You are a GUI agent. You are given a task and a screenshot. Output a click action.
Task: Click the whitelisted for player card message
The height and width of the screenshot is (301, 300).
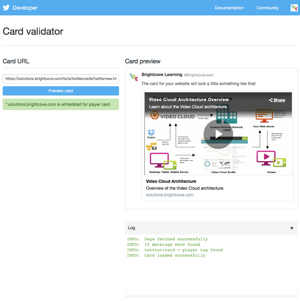tap(61, 104)
